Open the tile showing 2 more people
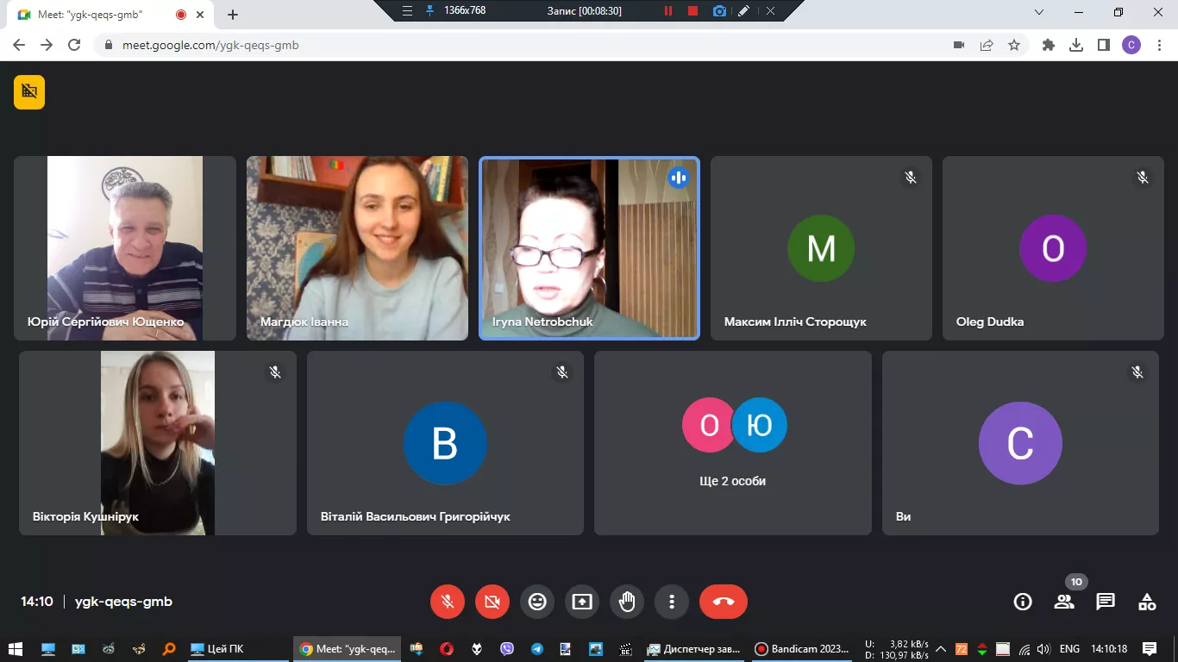This screenshot has height=662, width=1178. 733,443
